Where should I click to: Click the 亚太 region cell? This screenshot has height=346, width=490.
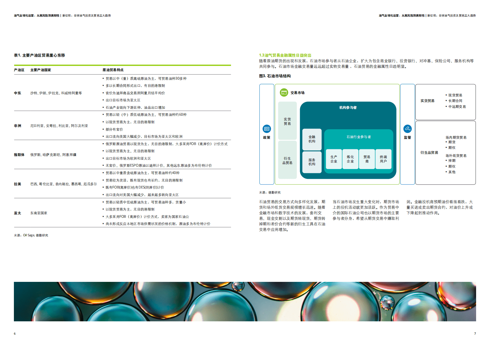tap(18, 213)
